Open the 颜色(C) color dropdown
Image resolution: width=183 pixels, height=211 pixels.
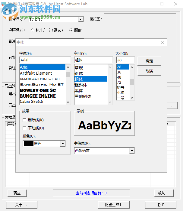coord(63,144)
